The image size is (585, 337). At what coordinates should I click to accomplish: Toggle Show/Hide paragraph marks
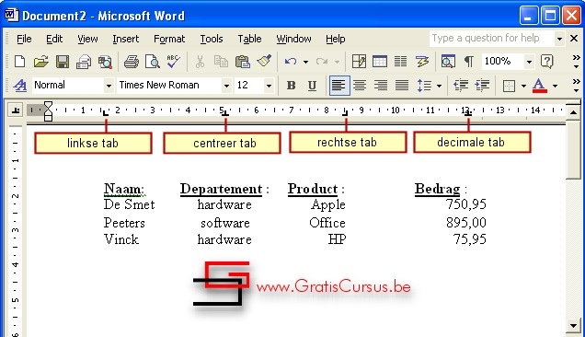point(468,62)
